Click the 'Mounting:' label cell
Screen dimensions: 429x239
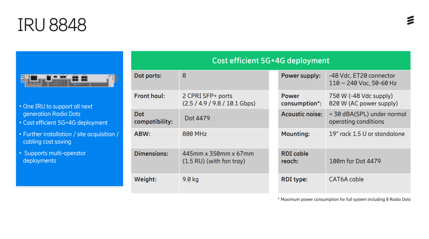click(302, 138)
